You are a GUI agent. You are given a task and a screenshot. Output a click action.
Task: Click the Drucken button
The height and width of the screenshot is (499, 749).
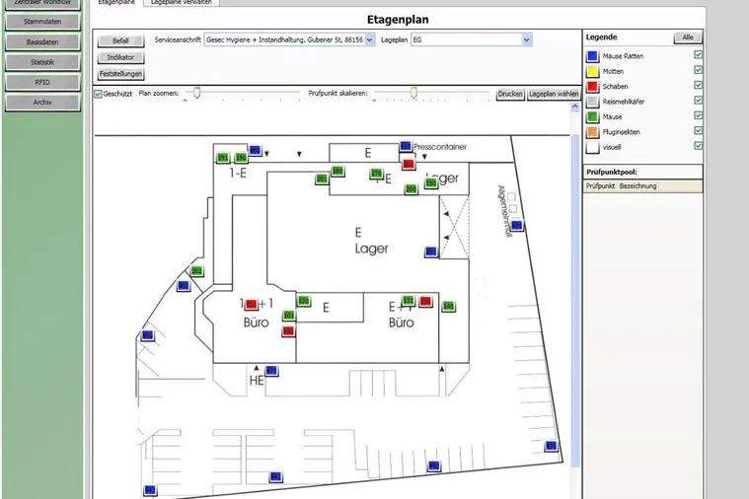pos(510,94)
